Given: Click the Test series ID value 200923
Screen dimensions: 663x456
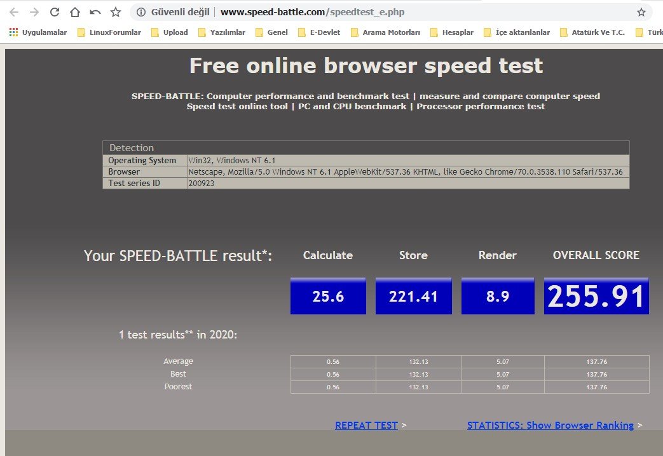Looking at the screenshot, I should point(202,183).
